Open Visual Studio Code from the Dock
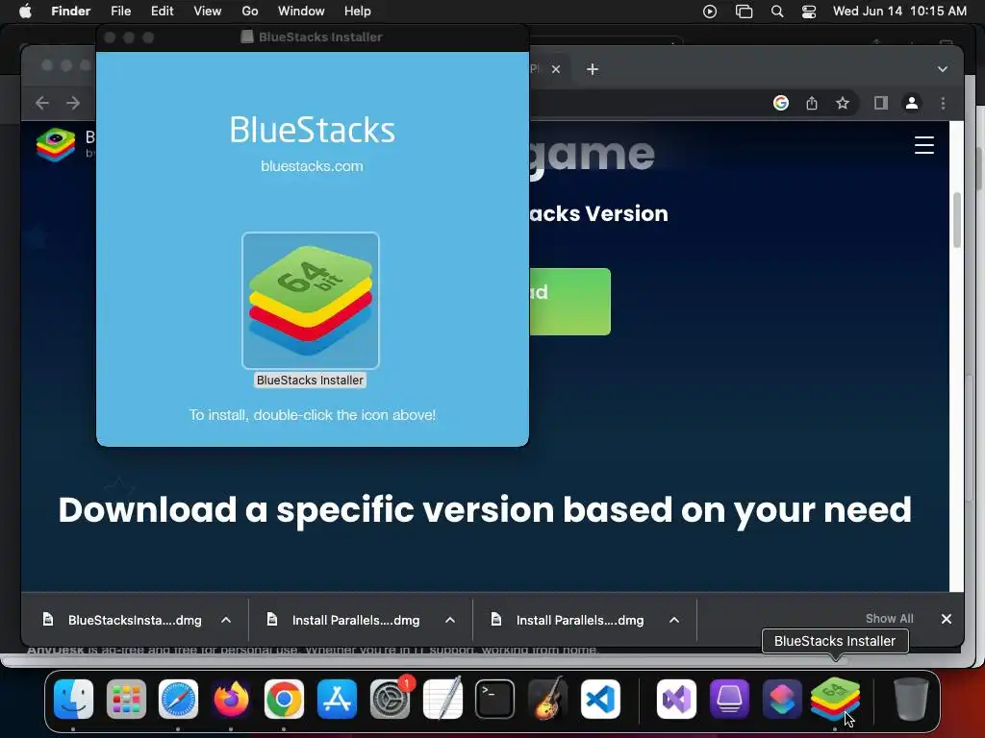This screenshot has height=738, width=985. [600, 699]
